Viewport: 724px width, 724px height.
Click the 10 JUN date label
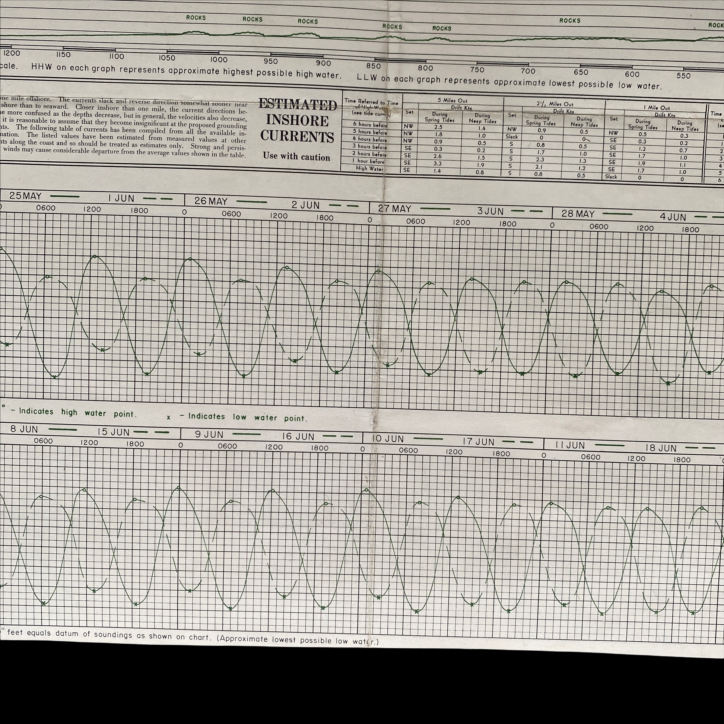[x=388, y=439]
